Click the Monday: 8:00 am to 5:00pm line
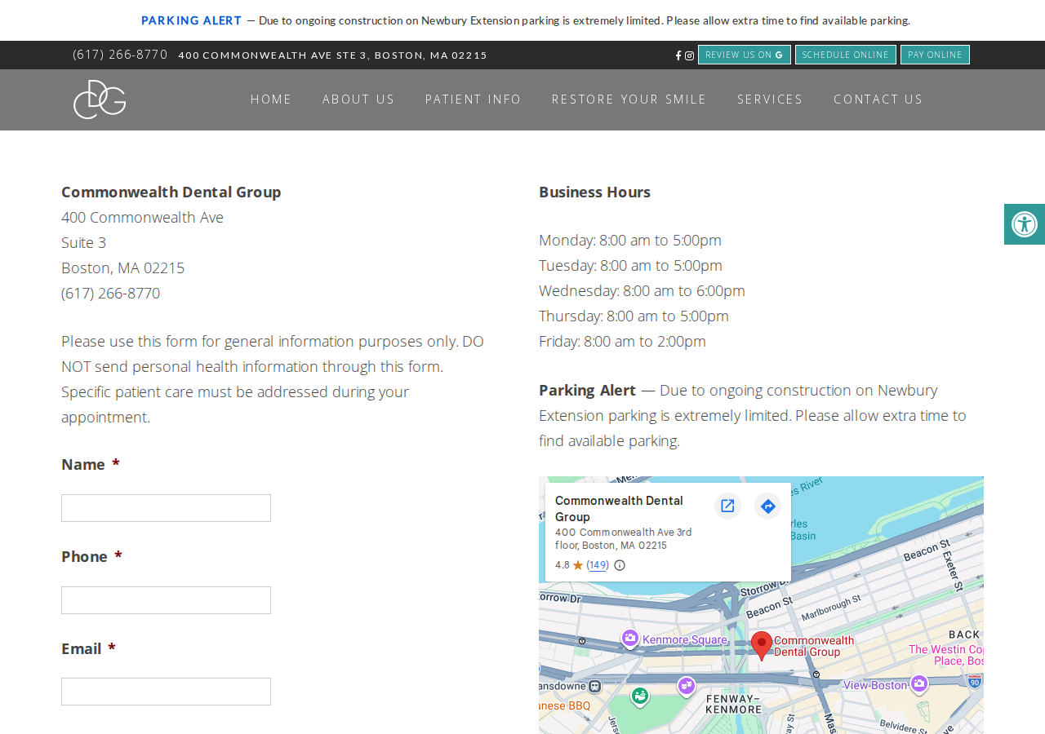Screen dimensions: 1045x734 click(x=630, y=241)
